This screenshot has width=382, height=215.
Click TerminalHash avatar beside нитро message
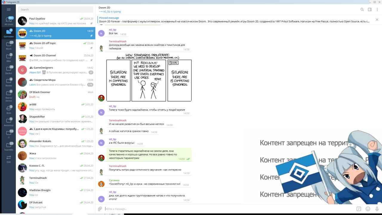pos(101,172)
